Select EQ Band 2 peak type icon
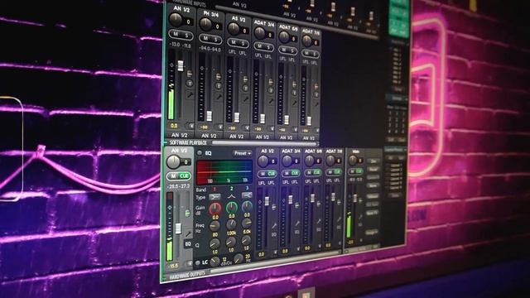 (x=231, y=196)
